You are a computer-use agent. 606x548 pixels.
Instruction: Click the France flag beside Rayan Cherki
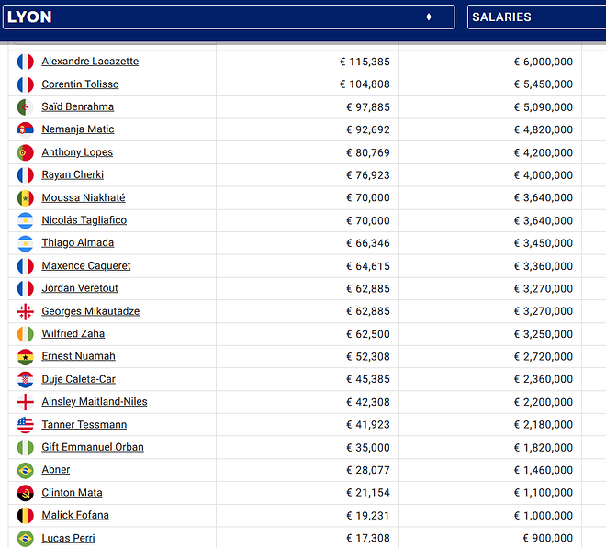26,175
